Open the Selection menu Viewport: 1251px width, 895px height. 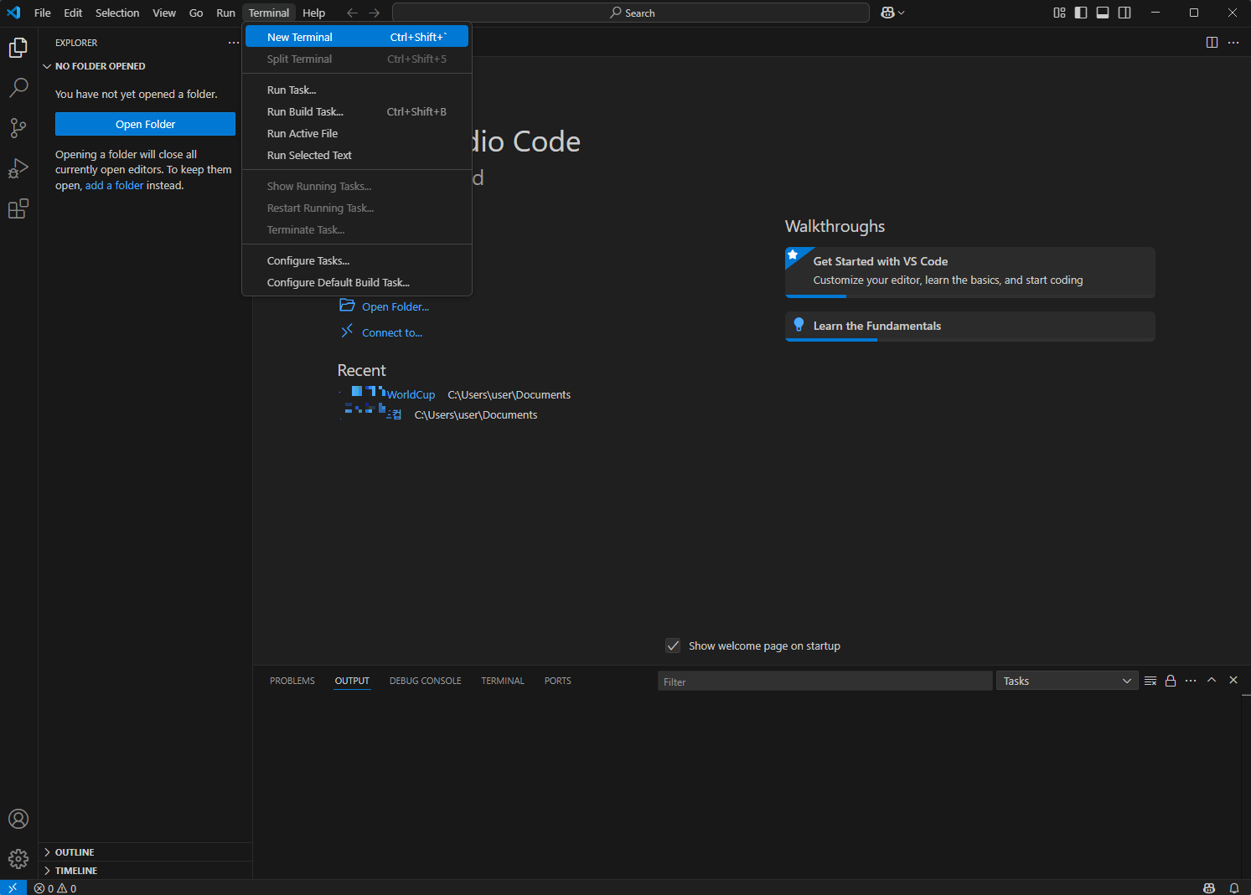click(117, 13)
